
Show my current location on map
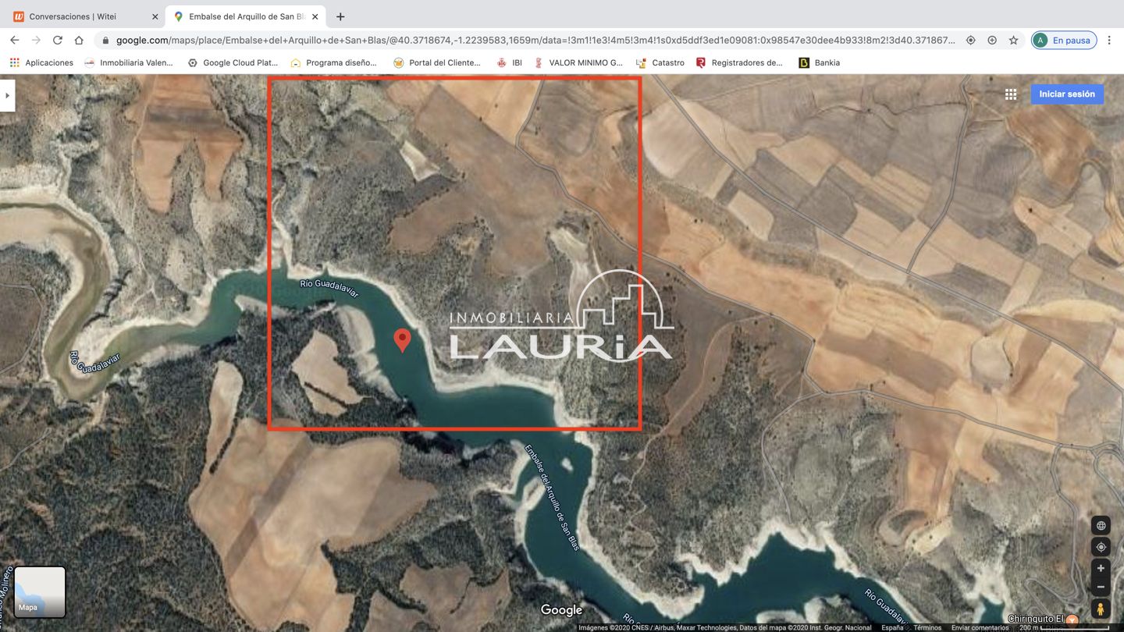1101,547
